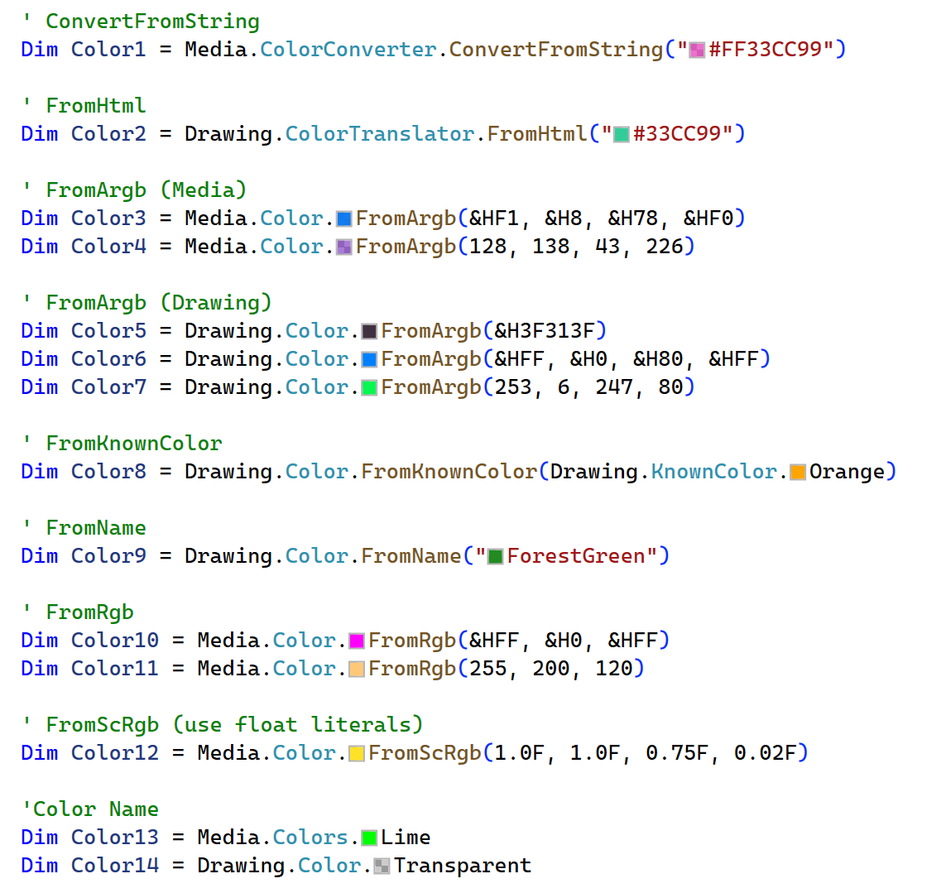The image size is (946, 893).
Task: Click the lime green swatch on the Color13 line
Action: pos(370,837)
